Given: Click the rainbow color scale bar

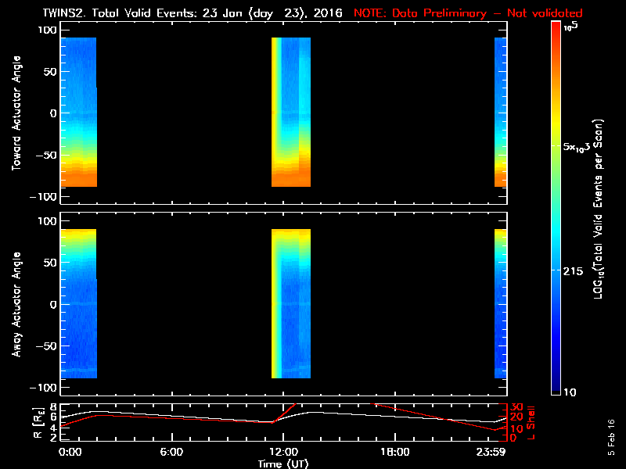Looking at the screenshot, I should pos(556,208).
